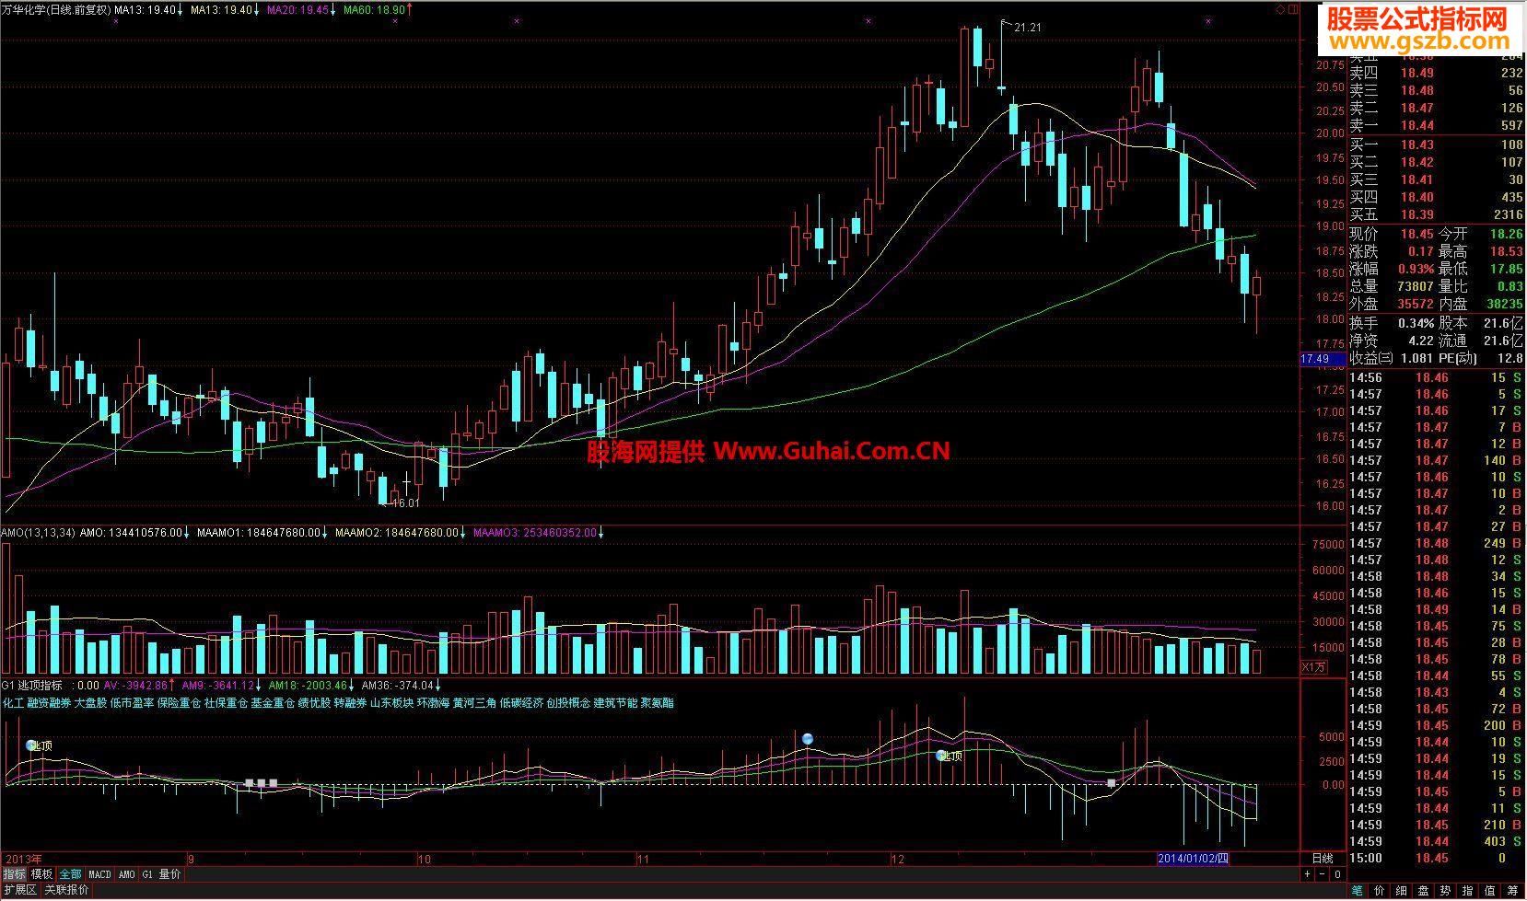Select the 全部 indicator tab

coord(71,874)
